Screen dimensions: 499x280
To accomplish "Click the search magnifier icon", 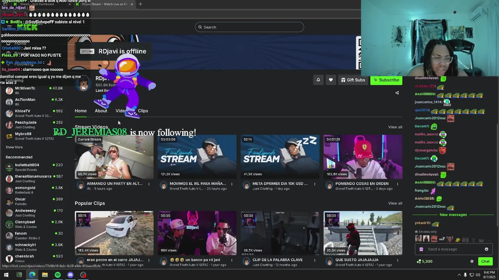I will 200,27.
